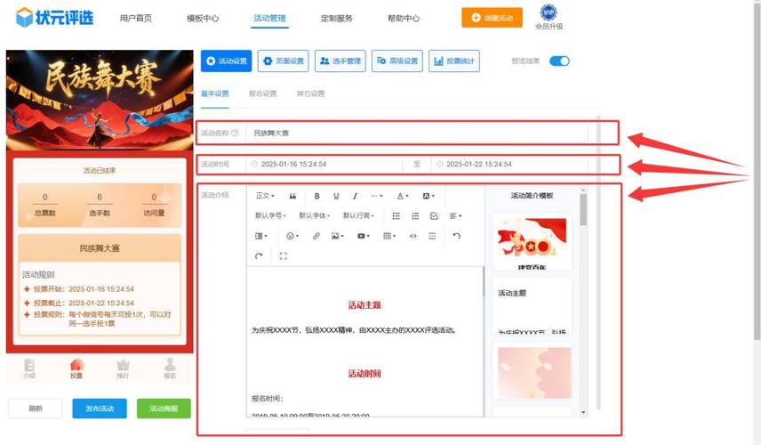
Task: Toggle the 预览效果 preview switch
Action: 559,61
